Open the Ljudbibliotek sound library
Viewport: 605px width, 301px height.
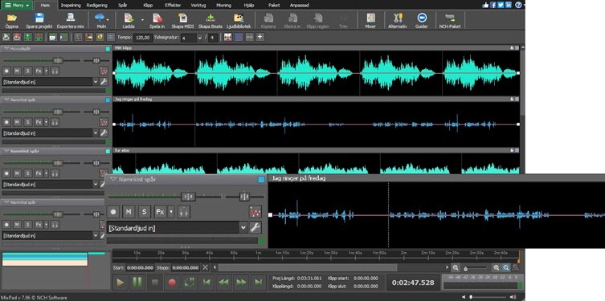point(238,20)
